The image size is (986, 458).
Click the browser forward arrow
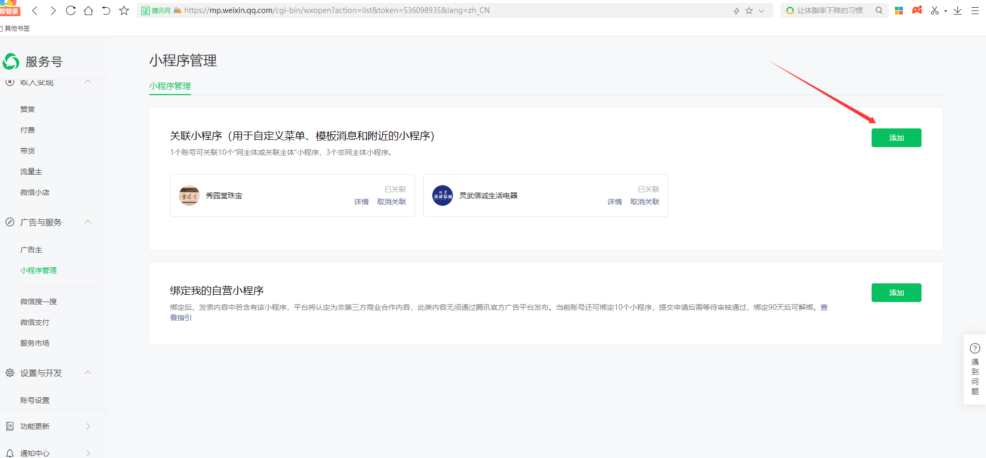coord(53,10)
